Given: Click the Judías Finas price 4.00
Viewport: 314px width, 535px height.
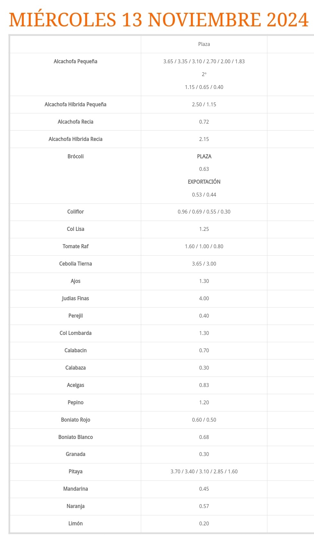Looking at the screenshot, I should (x=204, y=298).
